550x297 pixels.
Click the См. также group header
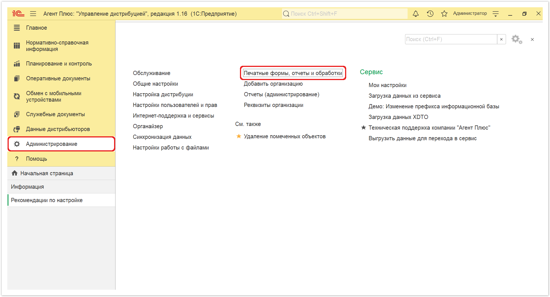click(248, 124)
